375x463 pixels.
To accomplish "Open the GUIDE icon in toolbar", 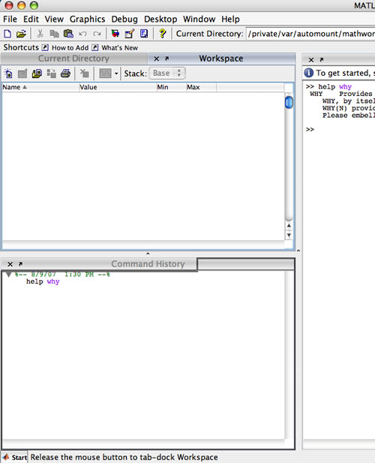I will click(x=130, y=34).
